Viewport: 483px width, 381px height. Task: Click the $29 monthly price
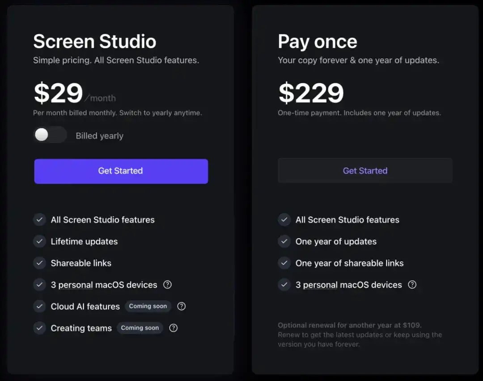(59, 93)
